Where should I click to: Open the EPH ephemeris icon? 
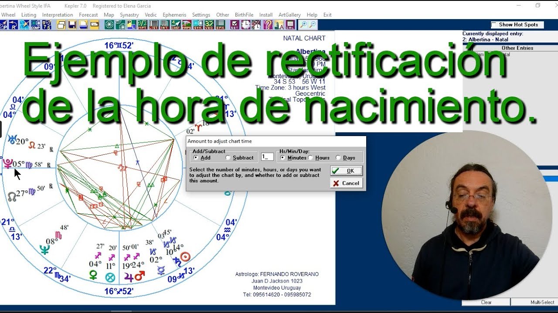coord(220,24)
